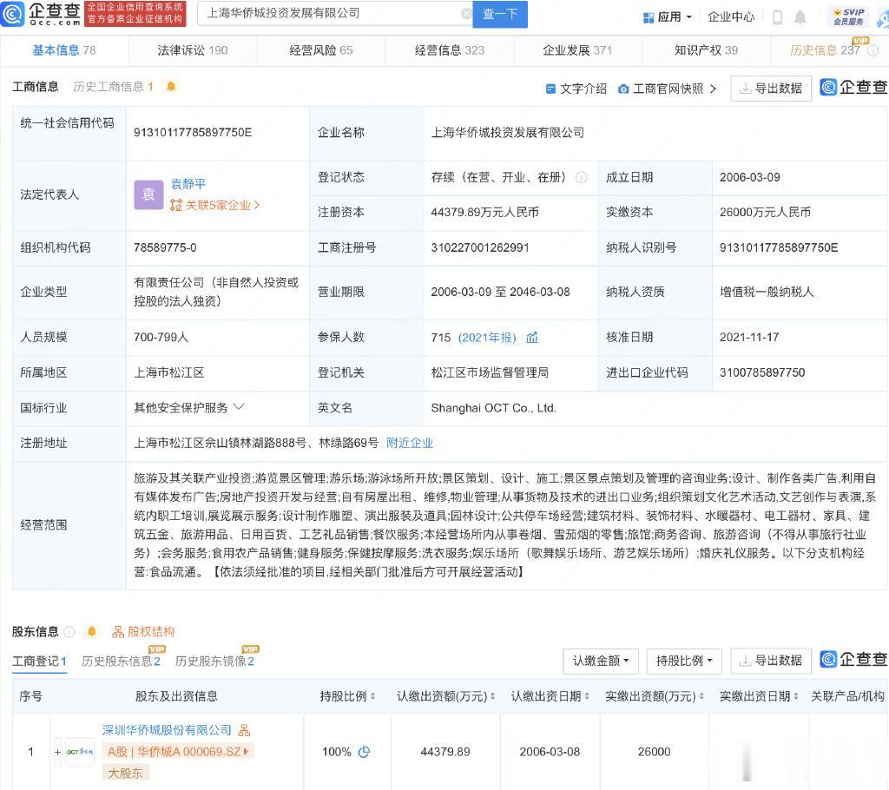The width and height of the screenshot is (889, 790).
Task: Click info icon beside 登记状态 value
Action: pos(581,177)
